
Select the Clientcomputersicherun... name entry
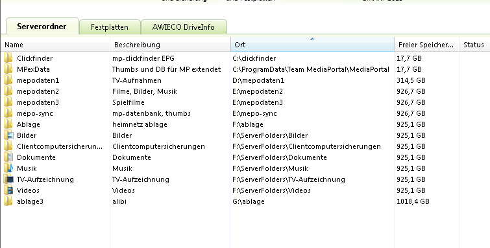[x=59, y=146]
